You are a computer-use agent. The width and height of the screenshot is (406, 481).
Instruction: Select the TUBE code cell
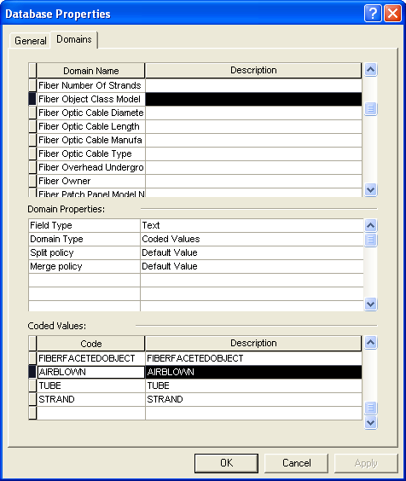click(x=90, y=385)
